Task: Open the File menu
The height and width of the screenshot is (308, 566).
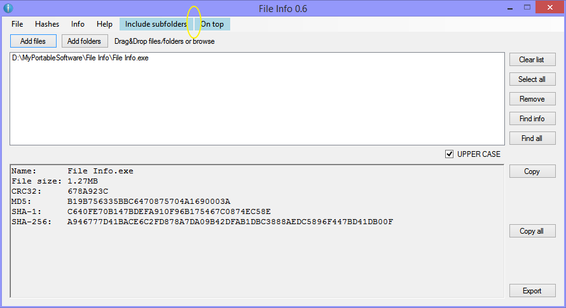Action: pyautogui.click(x=17, y=24)
